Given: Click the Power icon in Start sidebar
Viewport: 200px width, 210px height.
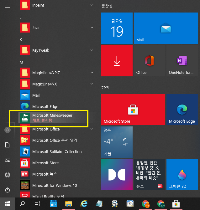Looking at the screenshot, I should point(8,190).
